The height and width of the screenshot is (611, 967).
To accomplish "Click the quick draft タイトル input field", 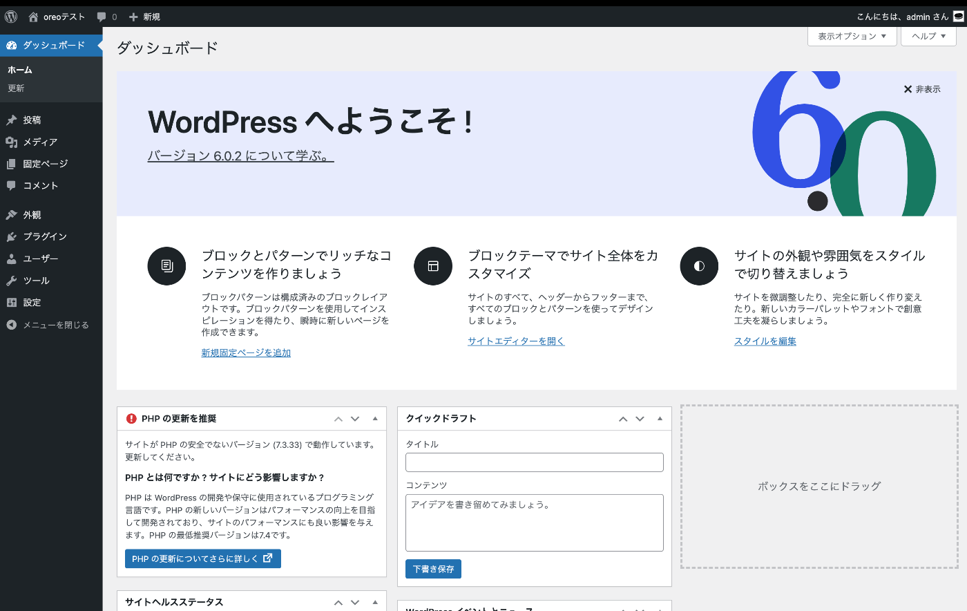I will [535, 462].
